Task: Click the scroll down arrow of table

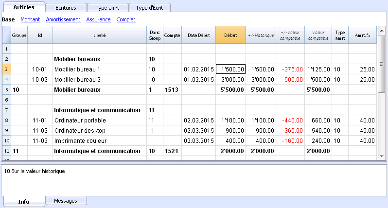Action: (x=382, y=156)
